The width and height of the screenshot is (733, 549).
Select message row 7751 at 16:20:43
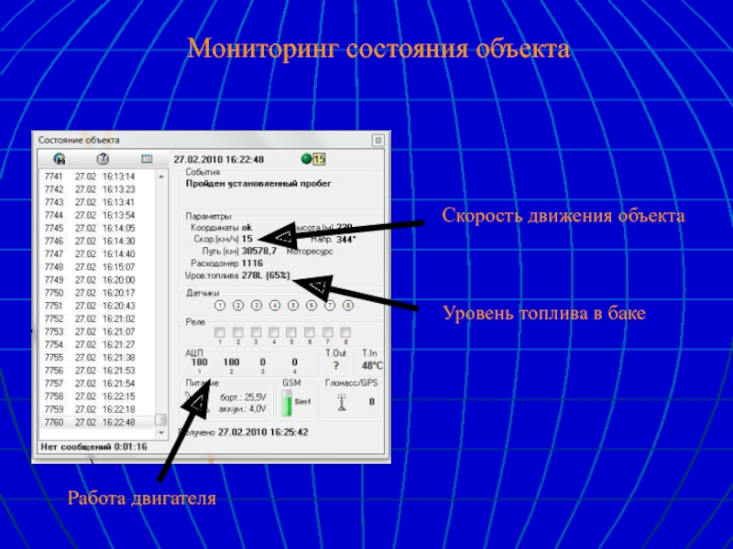coord(97,306)
